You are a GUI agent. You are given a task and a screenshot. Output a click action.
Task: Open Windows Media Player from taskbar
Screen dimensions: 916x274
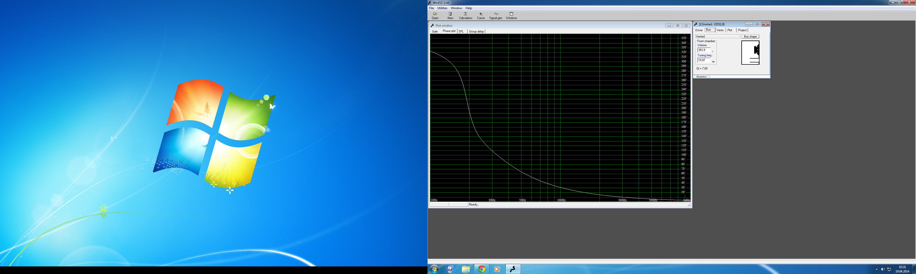click(497, 269)
